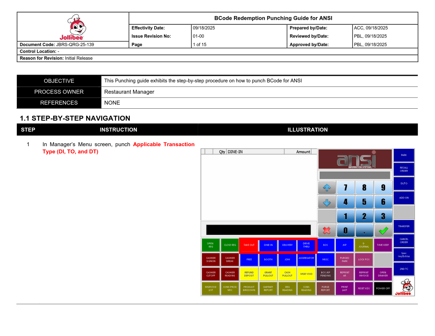This screenshot has width=435, height=336.
Task: Click the FREE button
Action: click(x=249, y=259)
